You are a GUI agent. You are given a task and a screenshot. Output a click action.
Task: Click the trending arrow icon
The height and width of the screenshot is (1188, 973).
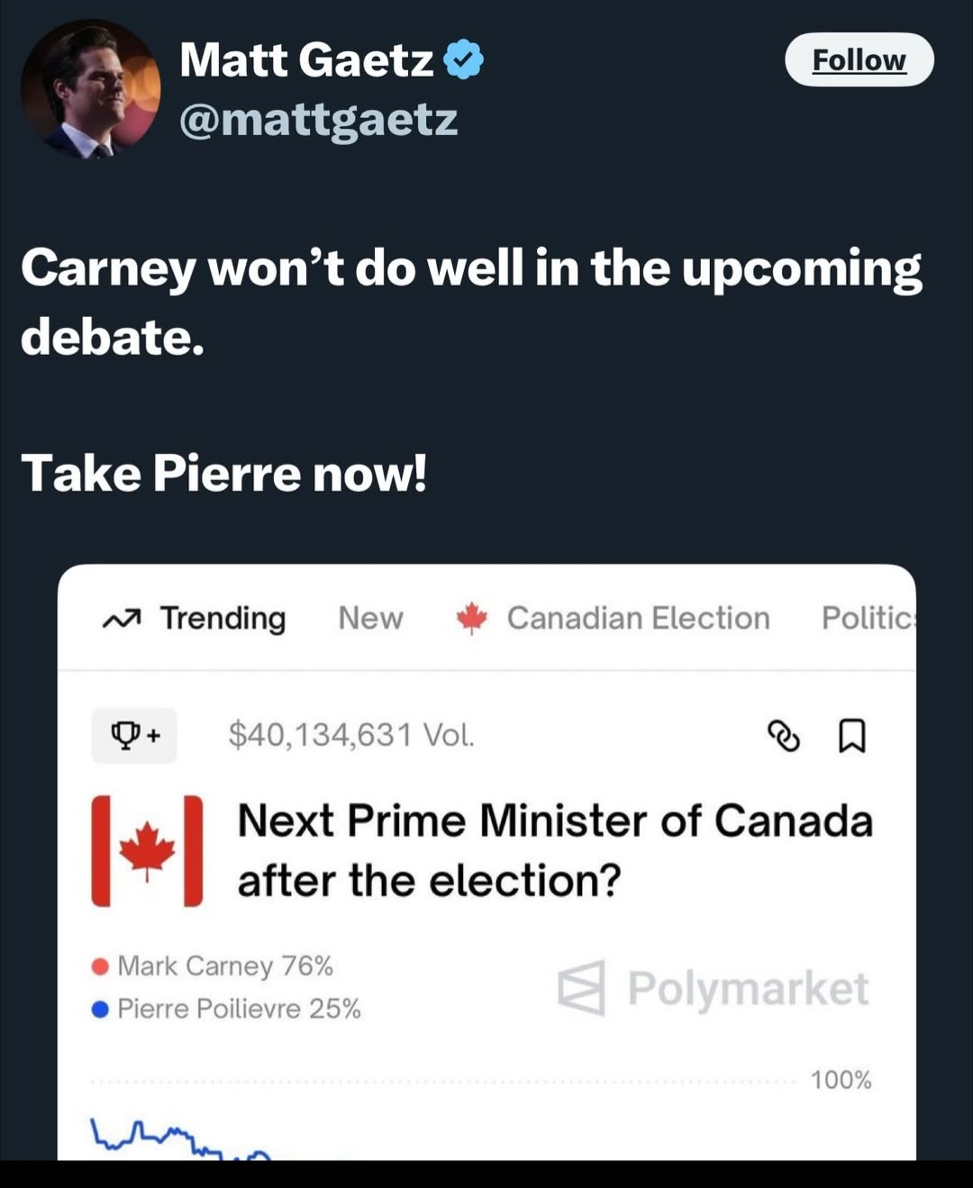122,619
